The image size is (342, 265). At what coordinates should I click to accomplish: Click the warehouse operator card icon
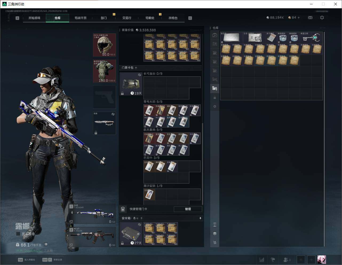[x=214, y=224]
